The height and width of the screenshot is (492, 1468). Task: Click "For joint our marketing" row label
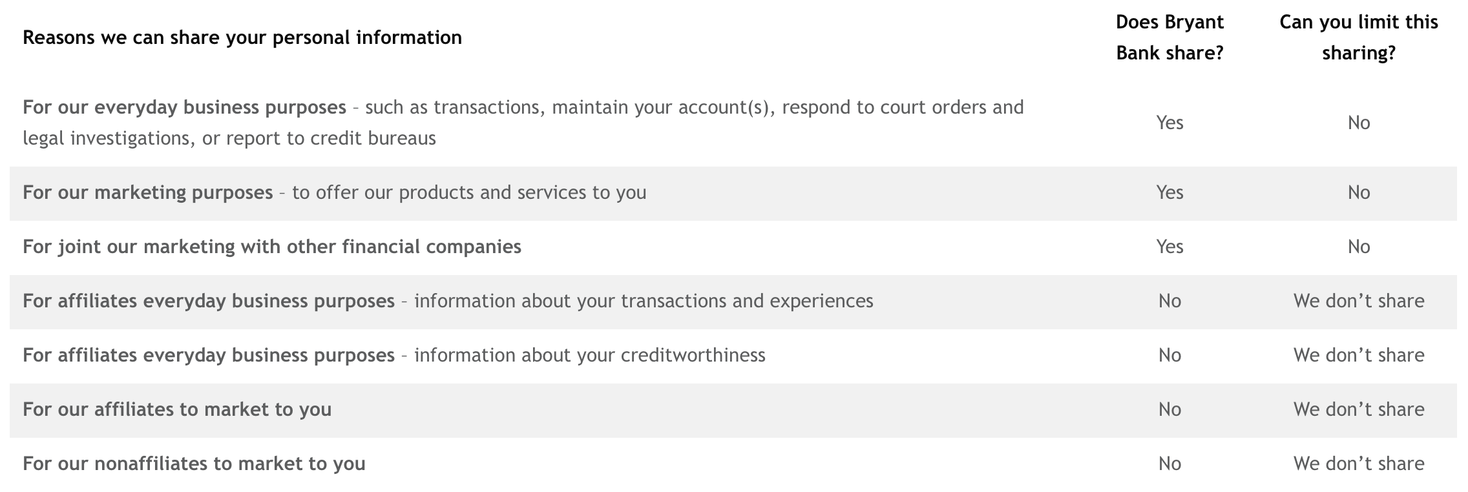point(271,247)
